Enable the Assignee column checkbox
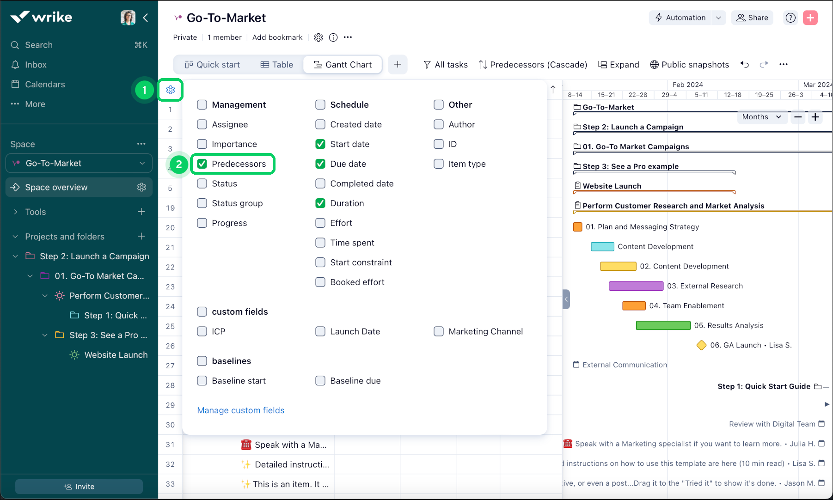 pyautogui.click(x=202, y=124)
